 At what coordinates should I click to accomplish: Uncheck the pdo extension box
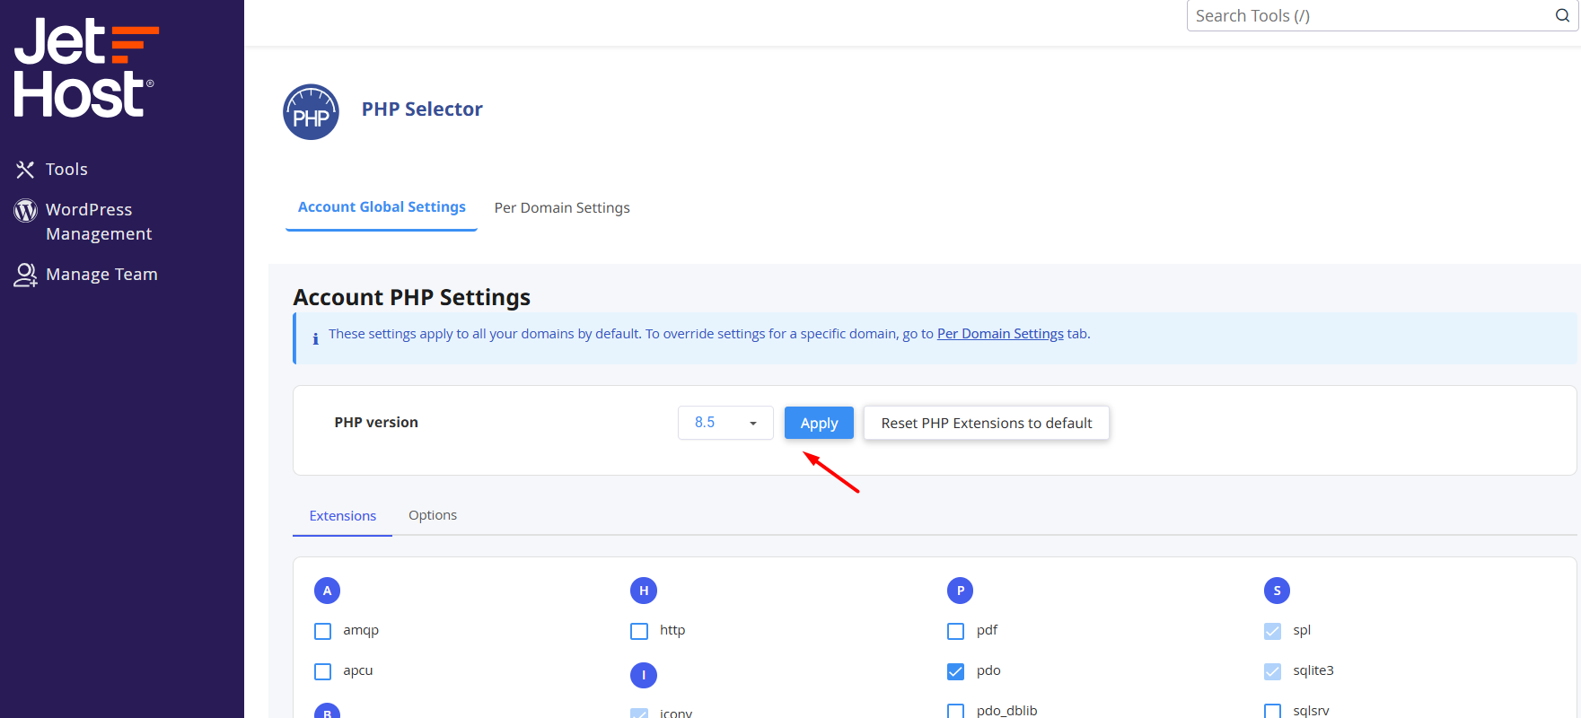coord(956,671)
